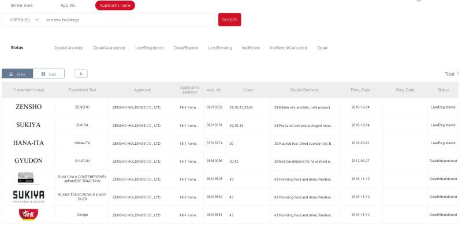Click application number 87816774
The image size is (462, 225).
[x=214, y=143]
